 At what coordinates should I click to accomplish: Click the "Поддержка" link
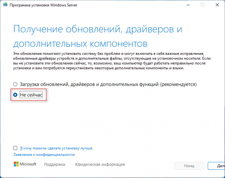pyautogui.click(x=54, y=164)
